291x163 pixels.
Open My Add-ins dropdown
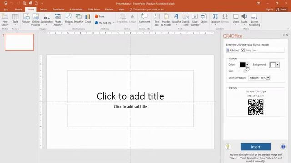click(x=105, y=23)
